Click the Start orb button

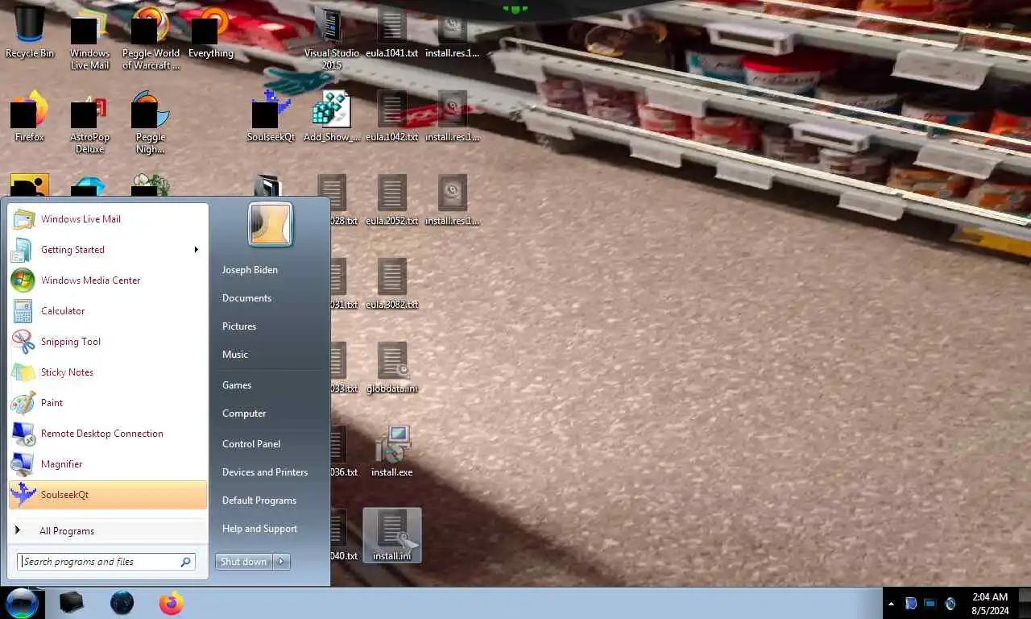click(x=22, y=603)
